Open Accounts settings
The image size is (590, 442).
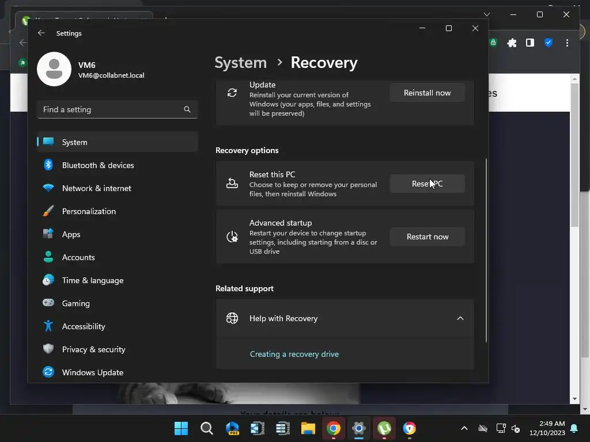118,257
